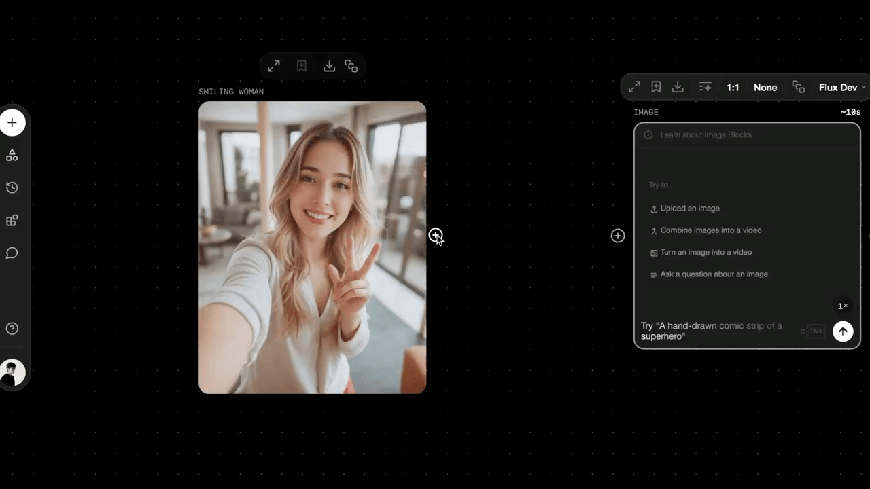The width and height of the screenshot is (870, 489).
Task: Click the add new block plus button in left sidebar
Action: point(12,123)
